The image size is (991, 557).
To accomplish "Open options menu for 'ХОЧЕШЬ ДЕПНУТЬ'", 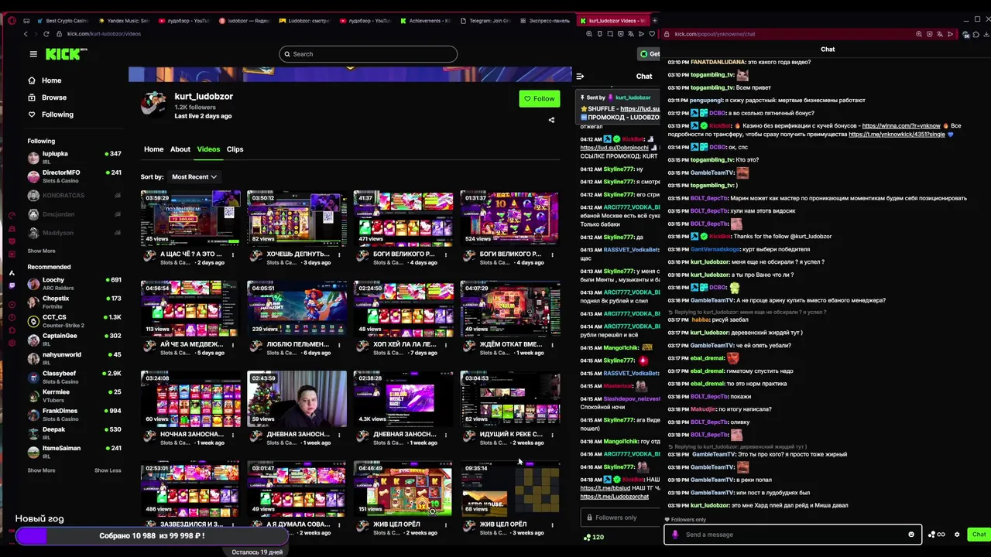I will 339,255.
